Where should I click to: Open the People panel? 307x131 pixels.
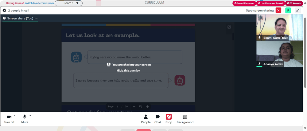[x=146, y=119]
